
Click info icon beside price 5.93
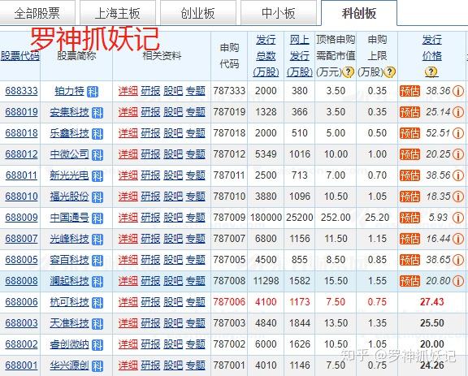pos(458,218)
